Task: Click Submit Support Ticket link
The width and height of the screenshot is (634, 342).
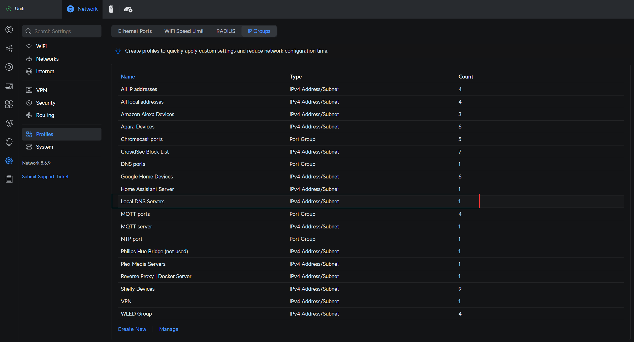Action: [45, 177]
